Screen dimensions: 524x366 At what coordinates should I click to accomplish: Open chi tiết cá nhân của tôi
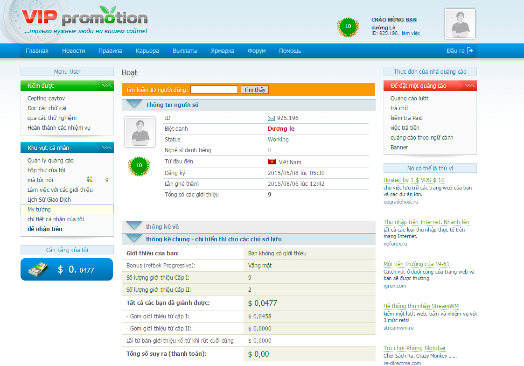pos(56,219)
